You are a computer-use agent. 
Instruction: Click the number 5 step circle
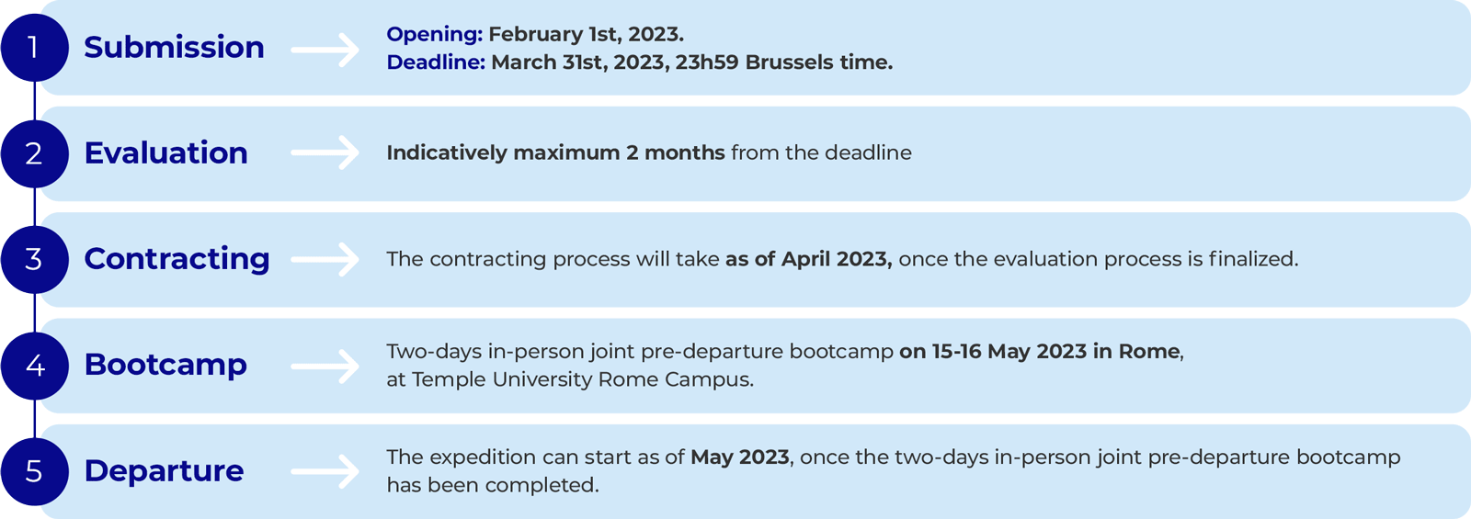tap(34, 471)
